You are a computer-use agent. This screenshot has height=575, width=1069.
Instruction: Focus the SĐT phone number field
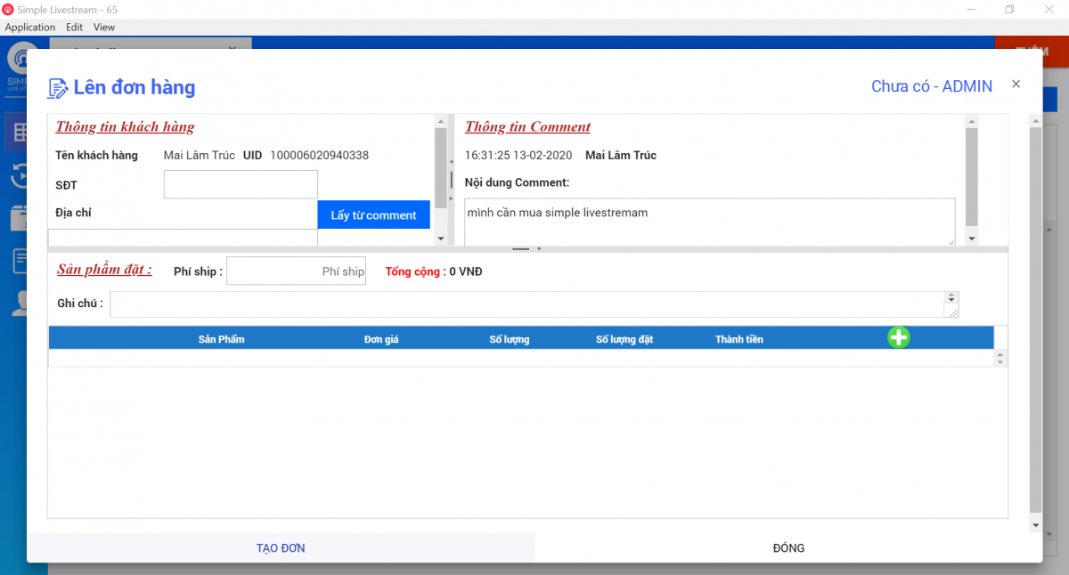coord(241,184)
